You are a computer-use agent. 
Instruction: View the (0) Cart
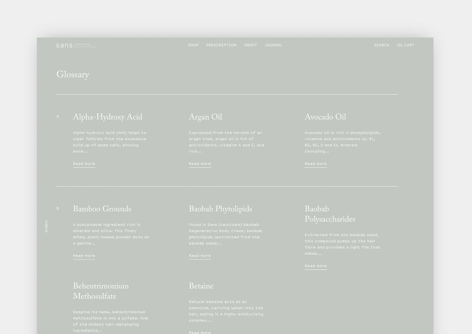(406, 45)
